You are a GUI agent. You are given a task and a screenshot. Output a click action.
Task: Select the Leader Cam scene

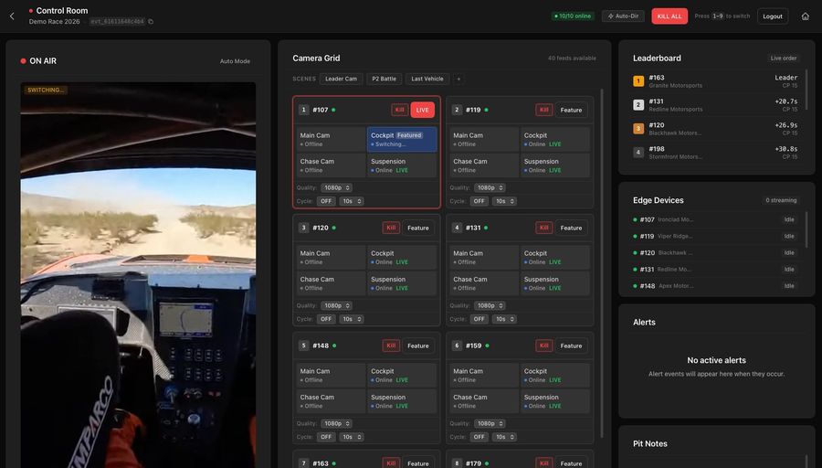341,79
